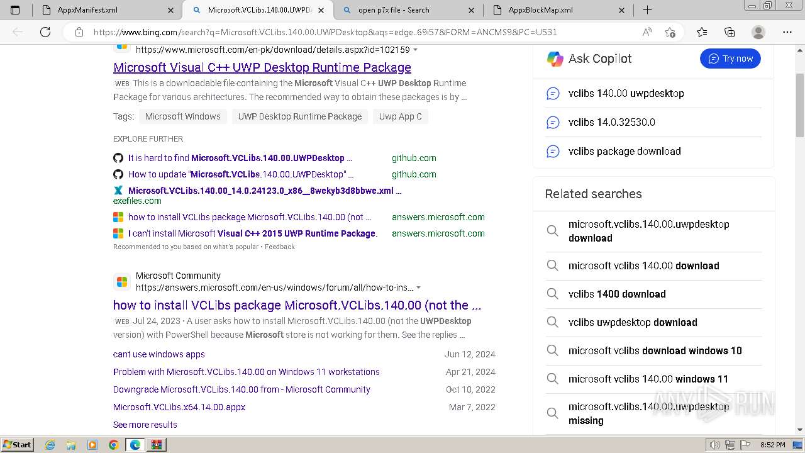The image size is (805, 453).
Task: Click the Ask Copilot logo icon
Action: pyautogui.click(x=555, y=59)
